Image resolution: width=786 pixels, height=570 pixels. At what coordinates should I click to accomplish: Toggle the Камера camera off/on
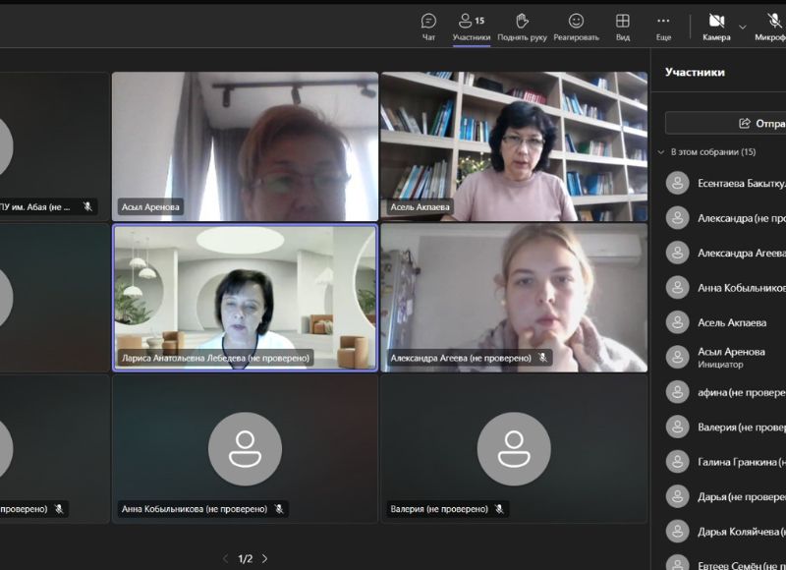[x=716, y=22]
